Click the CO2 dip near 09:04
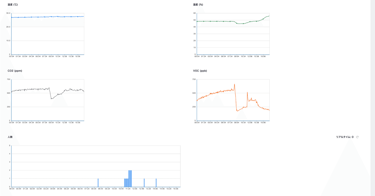Image resolution: width=375 pixels, height=196 pixels. [52, 99]
